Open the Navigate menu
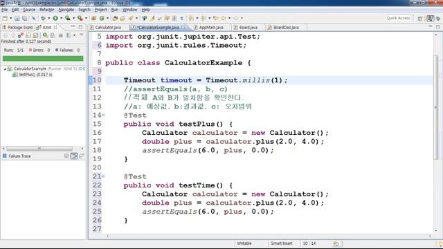Viewport: 443px width, 249px height. [66, 10]
